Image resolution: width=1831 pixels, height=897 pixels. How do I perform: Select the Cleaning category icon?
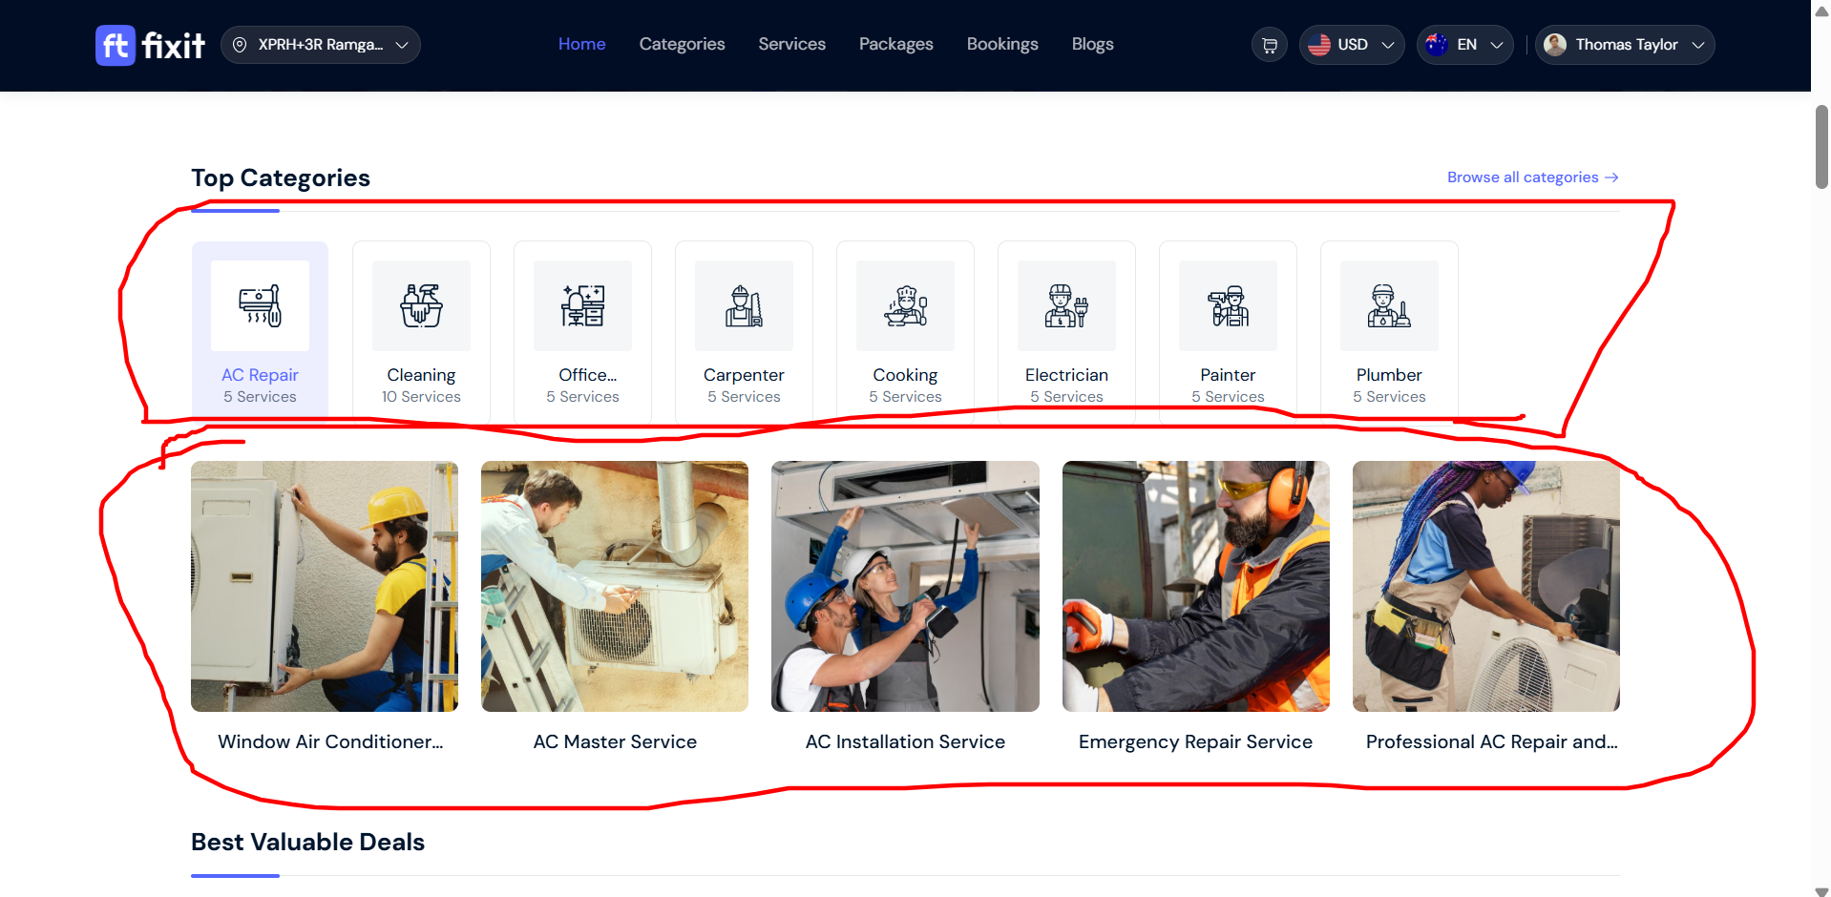421,306
